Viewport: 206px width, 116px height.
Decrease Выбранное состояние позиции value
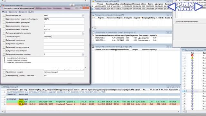point(83,55)
